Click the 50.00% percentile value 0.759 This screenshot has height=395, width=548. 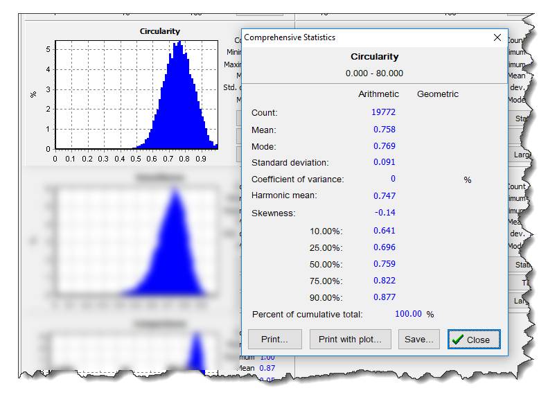[x=385, y=263]
